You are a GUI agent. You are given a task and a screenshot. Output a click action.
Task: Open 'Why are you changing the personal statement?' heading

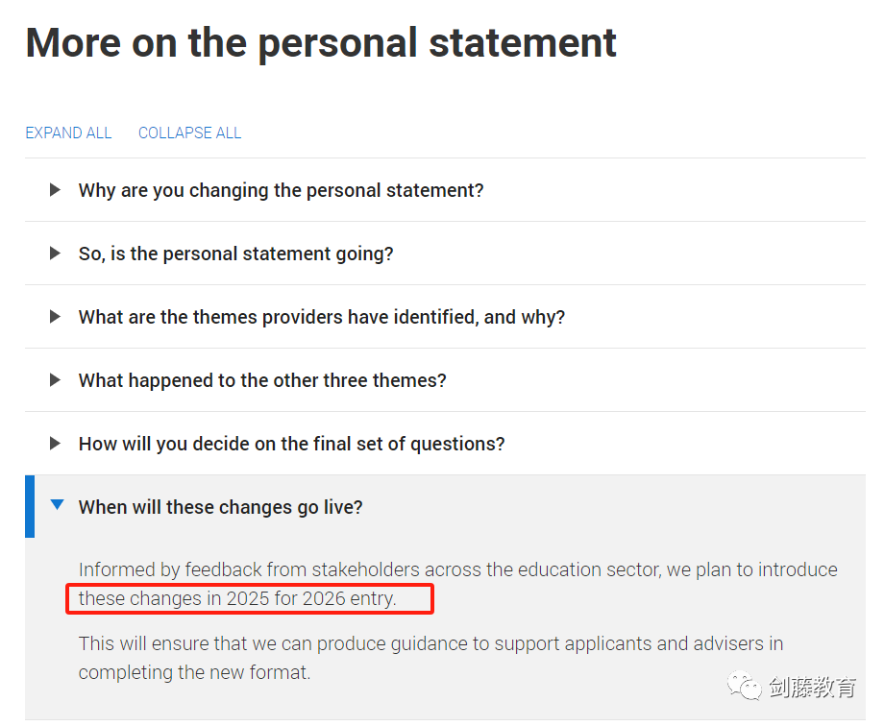(282, 191)
